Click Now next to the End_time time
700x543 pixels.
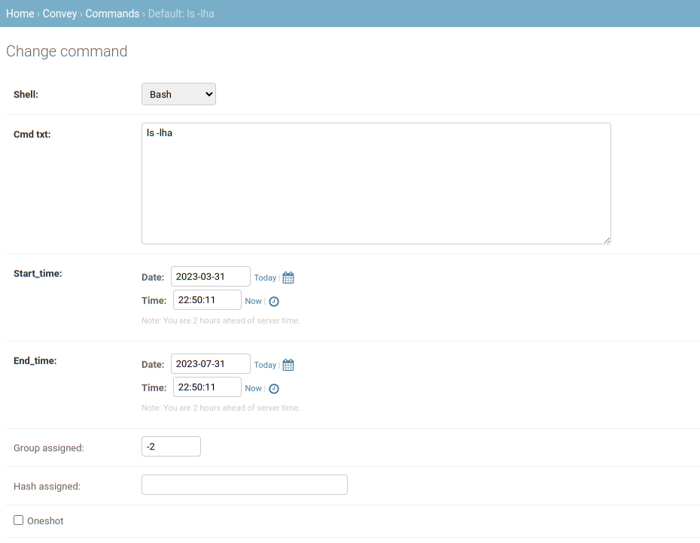(253, 388)
